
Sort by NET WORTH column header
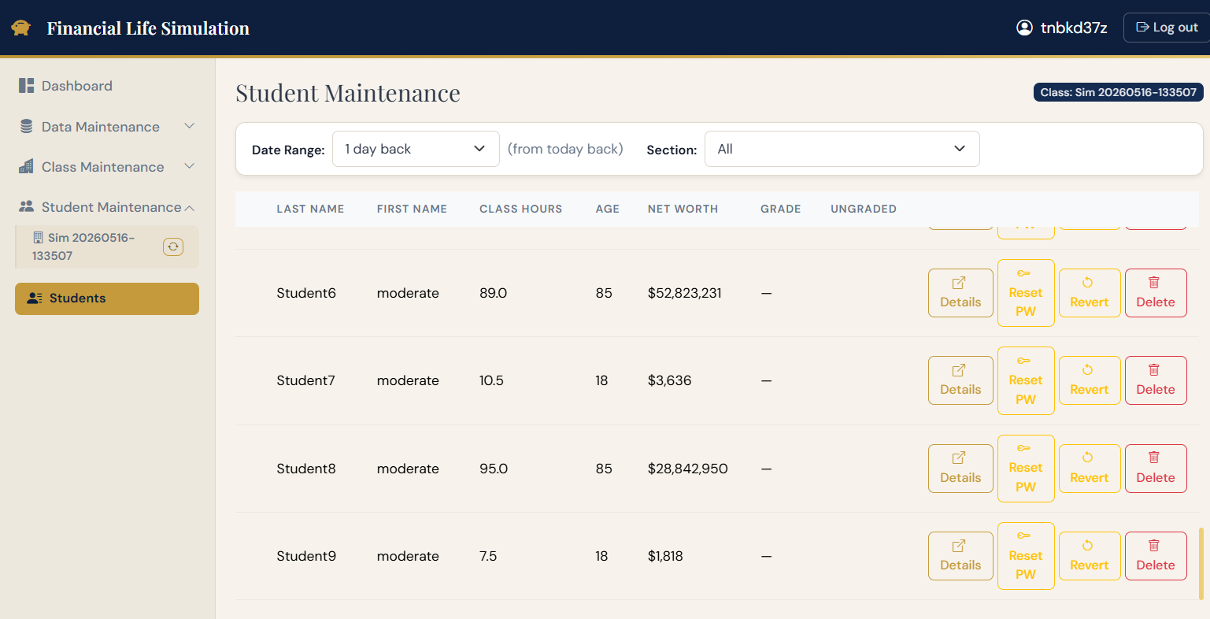pos(683,209)
